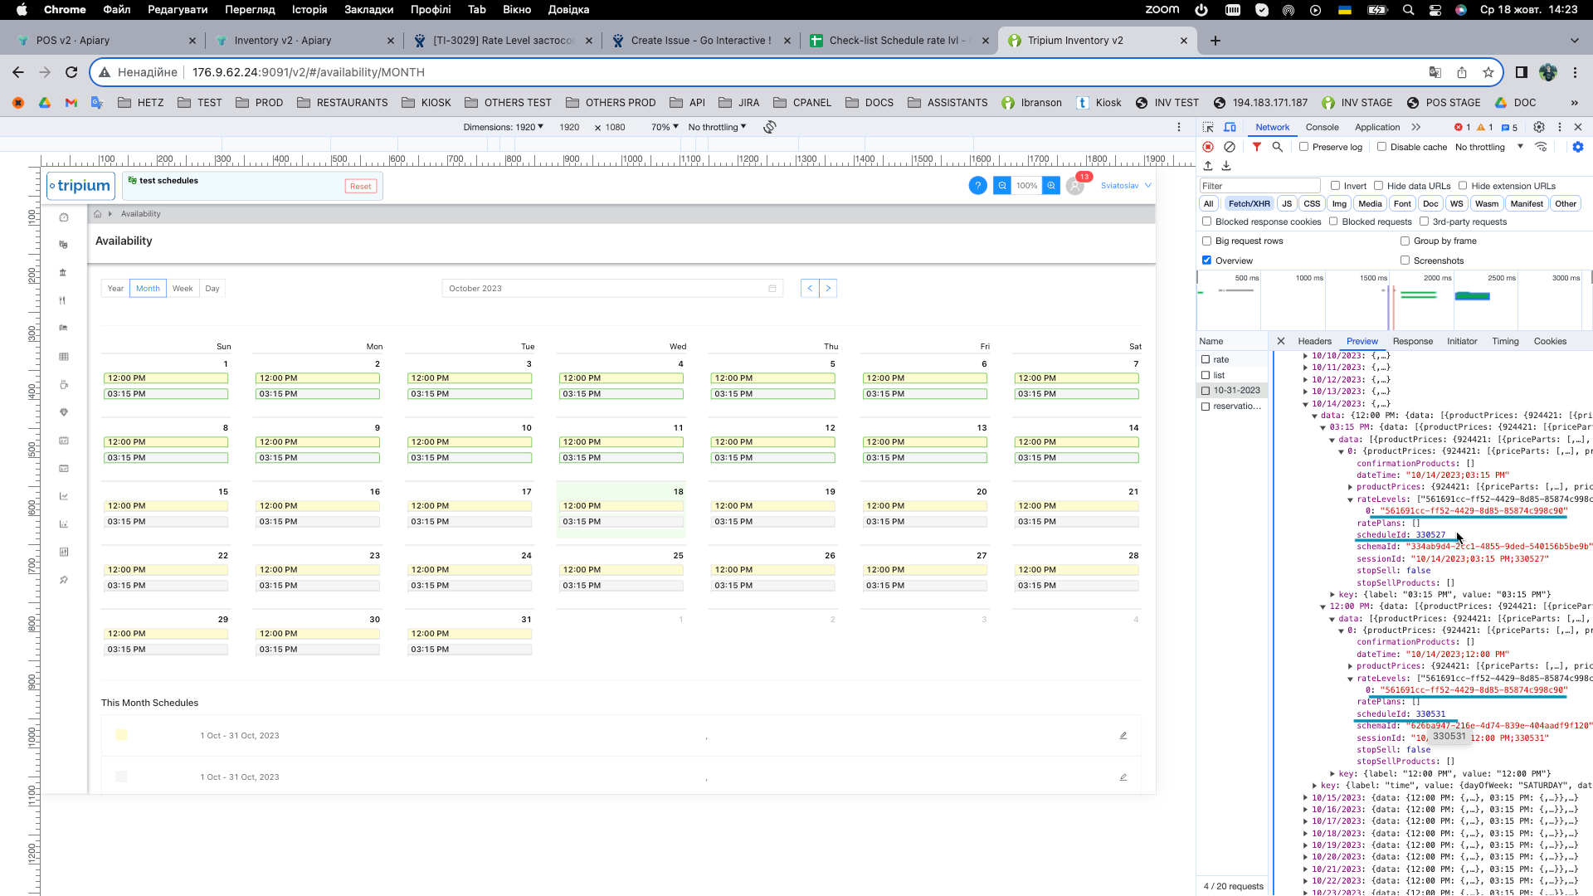Click the user avatar with notification badge
The image size is (1593, 896).
coord(1075,186)
